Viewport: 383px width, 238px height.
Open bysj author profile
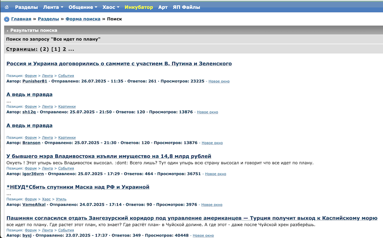(27, 236)
